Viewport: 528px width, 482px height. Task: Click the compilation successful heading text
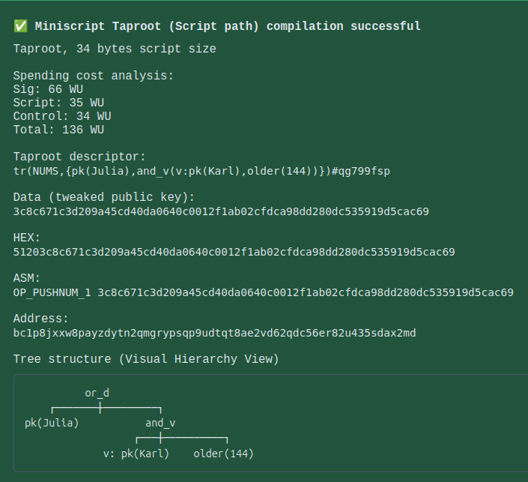point(228,26)
